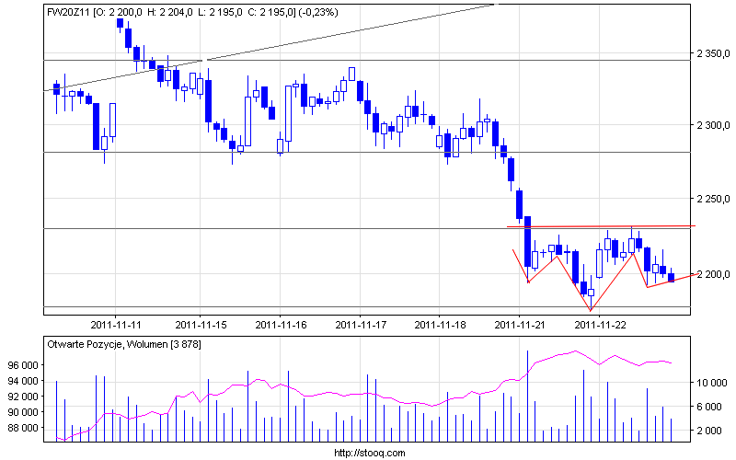Click the 2 300,0 price axis label

pos(714,125)
